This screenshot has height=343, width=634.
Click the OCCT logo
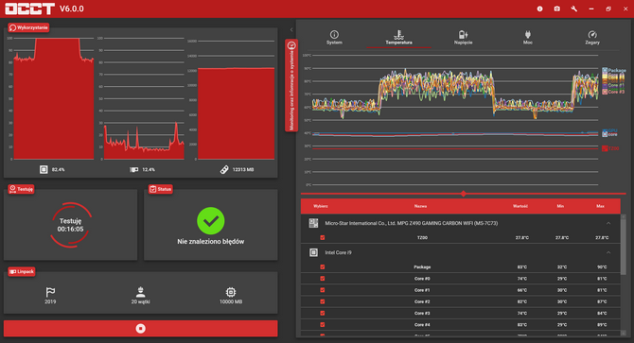(x=29, y=9)
